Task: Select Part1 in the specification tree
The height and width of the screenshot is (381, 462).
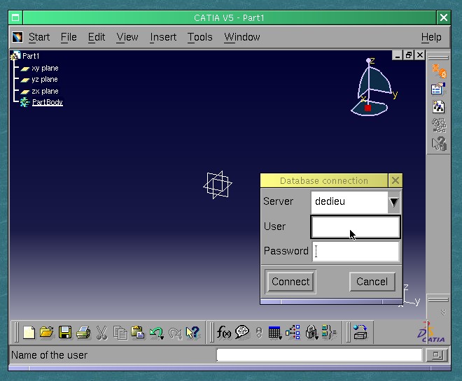Action: [x=31, y=56]
